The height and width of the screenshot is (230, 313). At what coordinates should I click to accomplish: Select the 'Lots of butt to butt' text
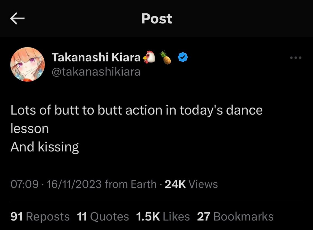[66, 110]
